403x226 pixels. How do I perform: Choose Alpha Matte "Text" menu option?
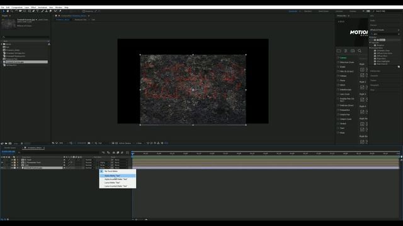coord(118,176)
